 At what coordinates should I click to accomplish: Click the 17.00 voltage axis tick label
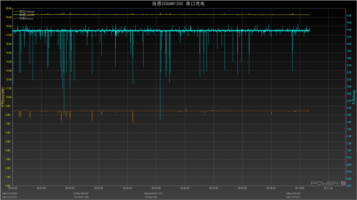[9, 35]
